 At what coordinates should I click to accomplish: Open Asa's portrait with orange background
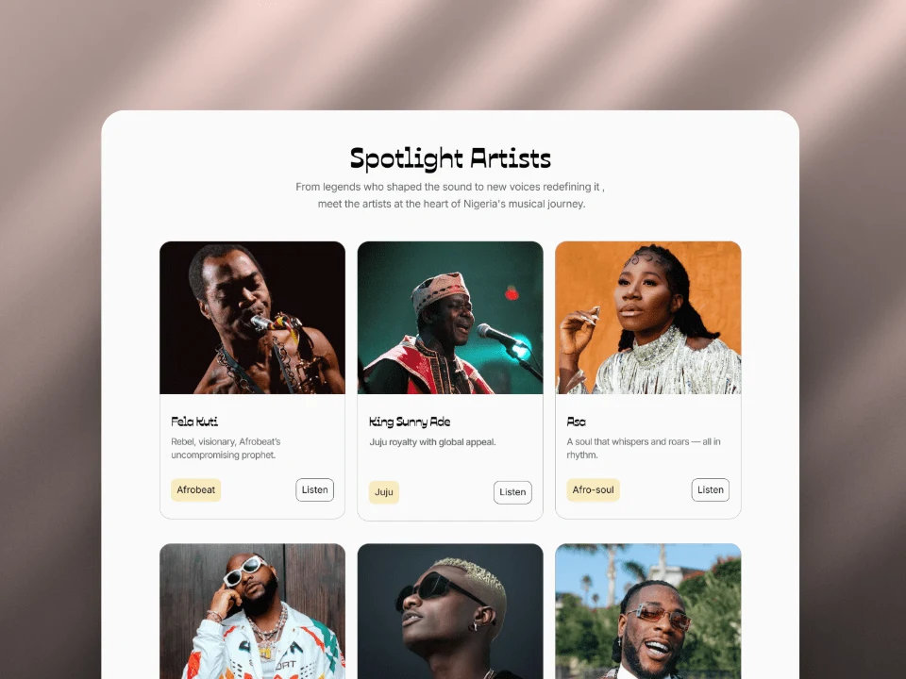tap(648, 318)
